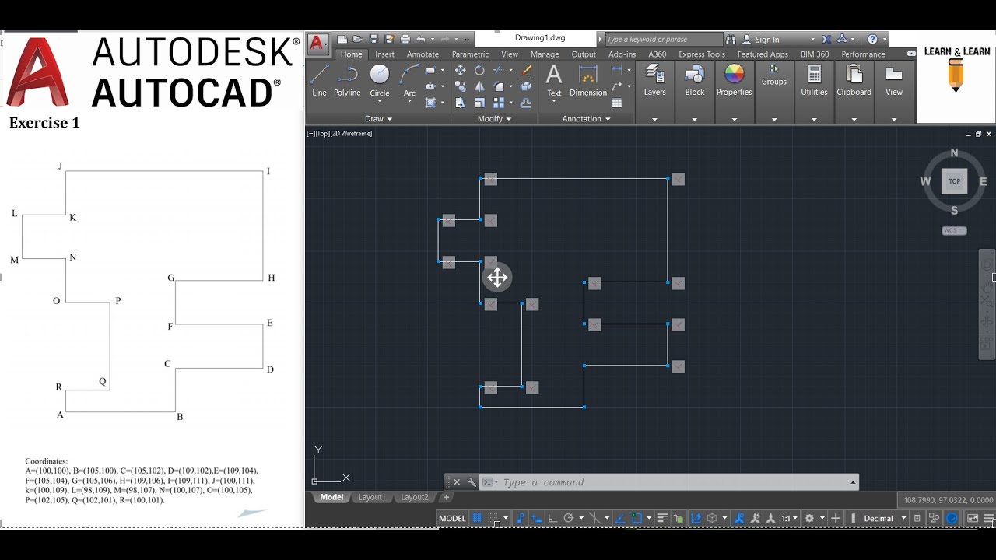Switch to the Layout2 tab
The image size is (996, 560).
(414, 497)
